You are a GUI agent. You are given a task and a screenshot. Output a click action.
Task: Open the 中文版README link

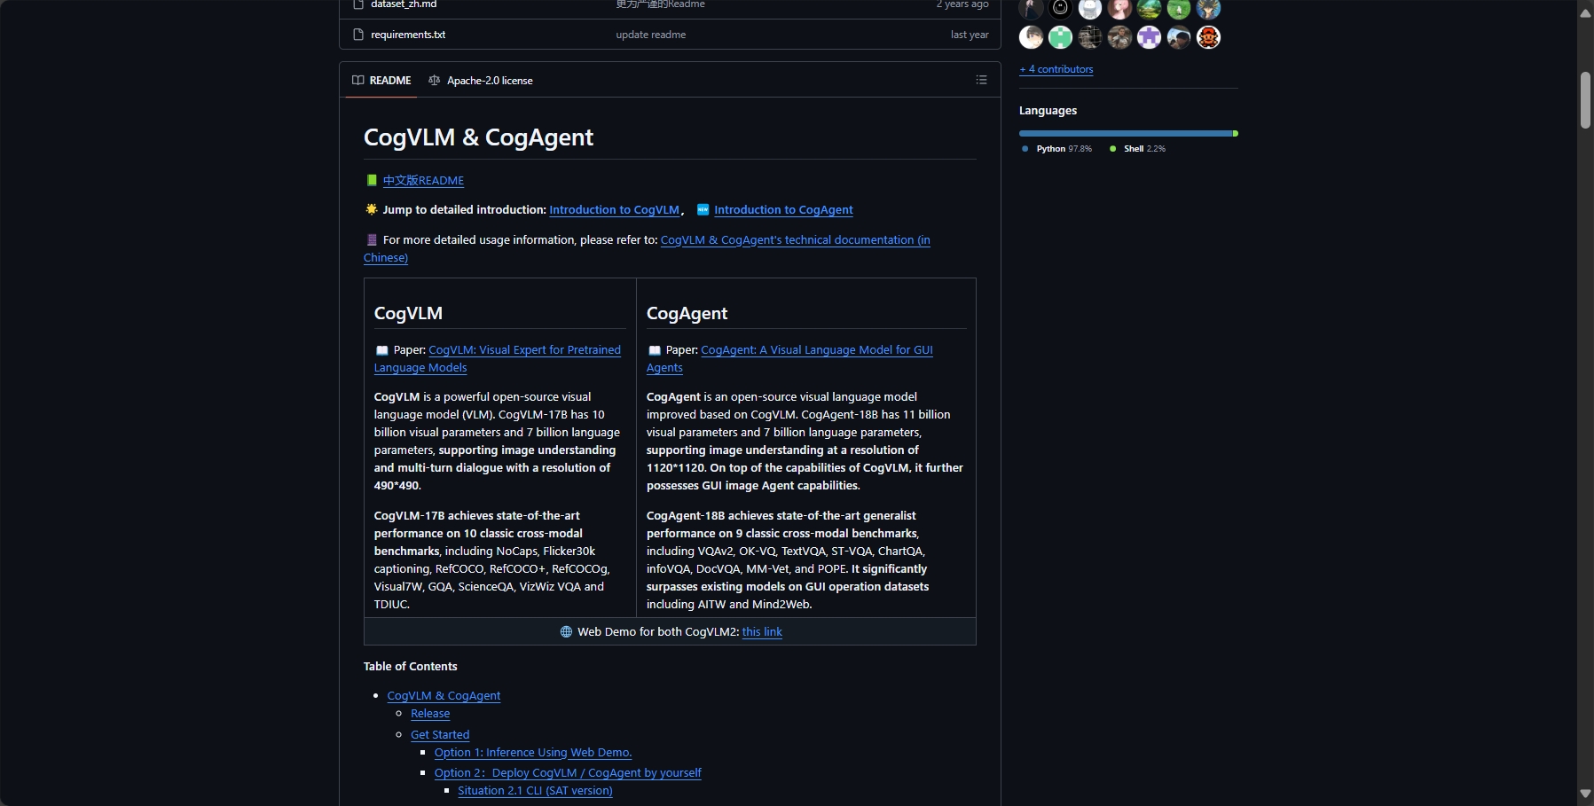(423, 181)
